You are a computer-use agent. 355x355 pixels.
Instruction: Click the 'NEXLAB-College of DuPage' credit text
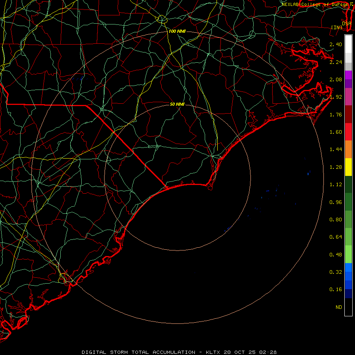[x=315, y=4]
